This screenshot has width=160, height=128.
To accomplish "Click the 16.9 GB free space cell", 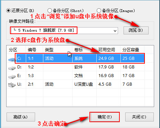I will tap(106, 76).
